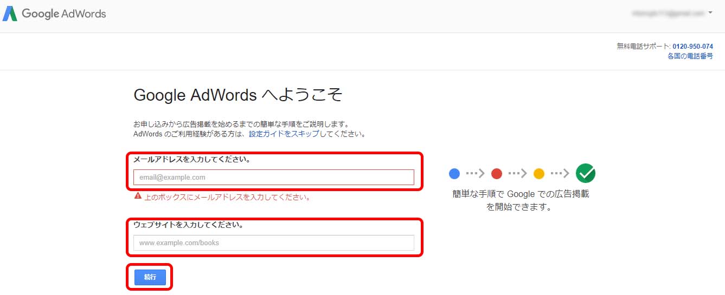This screenshot has width=725, height=295.
Task: Click the 'メールアドレスを入力してください。' label
Action: (x=192, y=160)
